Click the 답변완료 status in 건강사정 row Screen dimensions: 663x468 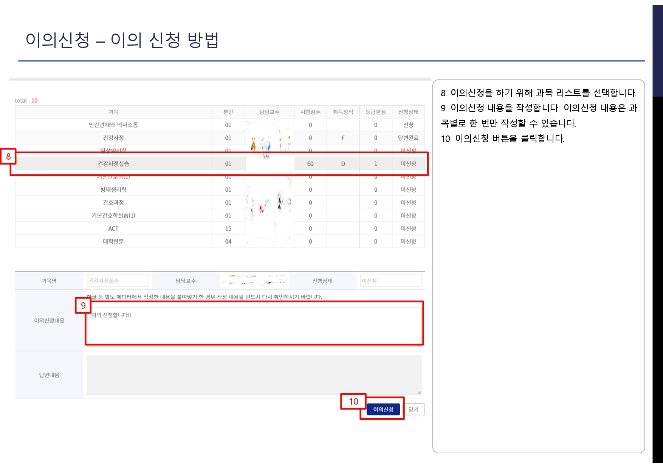click(408, 138)
